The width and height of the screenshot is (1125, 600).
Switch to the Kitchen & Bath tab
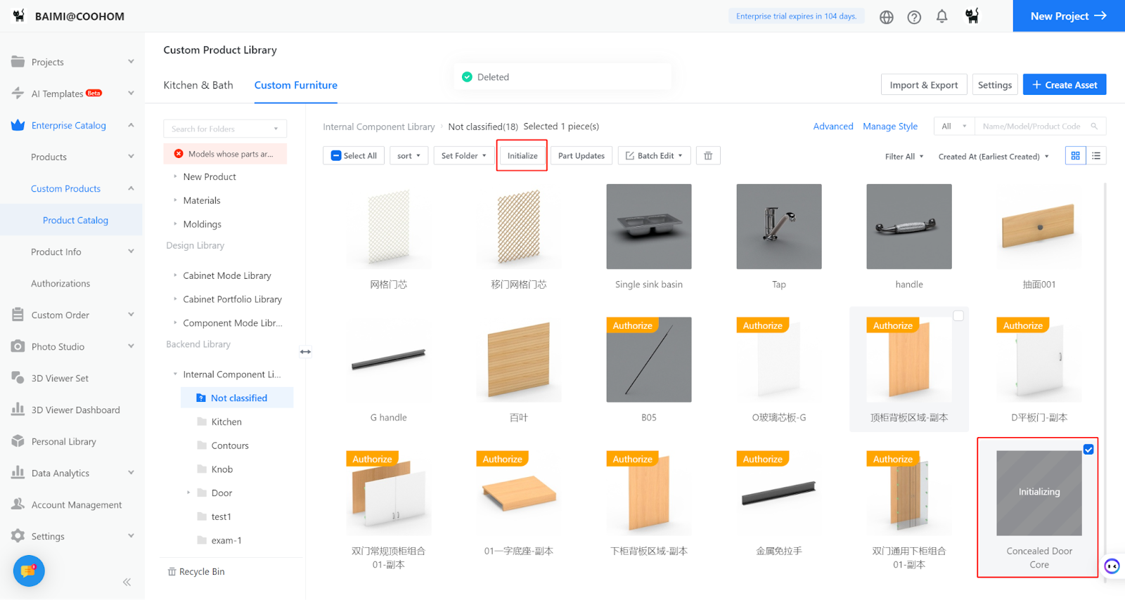tap(198, 85)
